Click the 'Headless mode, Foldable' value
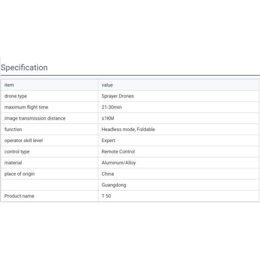Viewport: 260px width, 260px height. click(128, 129)
